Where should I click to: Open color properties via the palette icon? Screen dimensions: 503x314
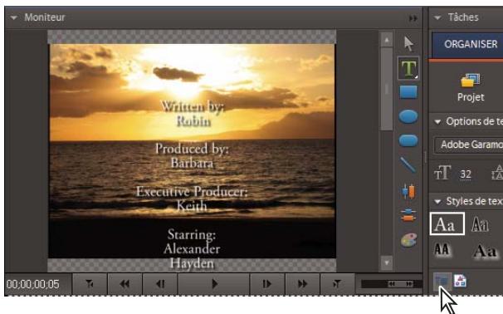[x=408, y=240]
